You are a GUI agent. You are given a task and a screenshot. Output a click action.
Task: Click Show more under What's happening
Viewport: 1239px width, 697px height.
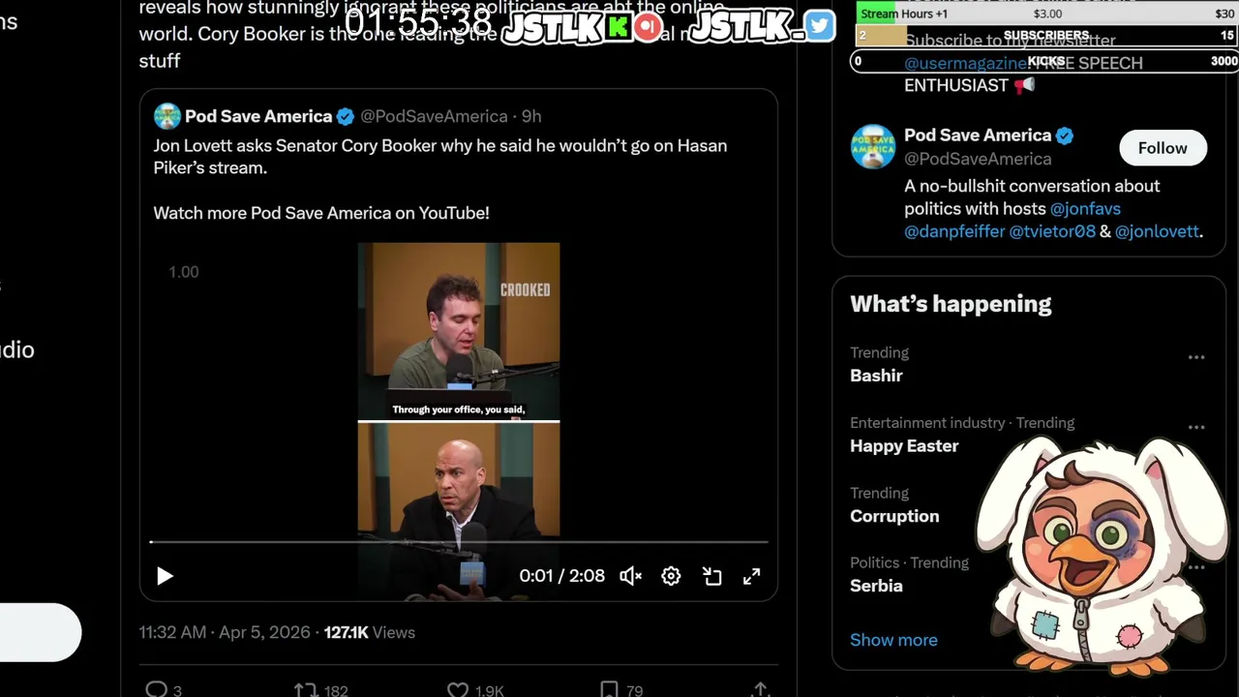pyautogui.click(x=893, y=640)
